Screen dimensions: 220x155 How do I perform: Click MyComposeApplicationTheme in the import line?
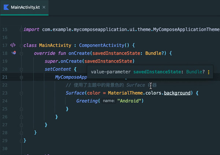click(x=186, y=29)
